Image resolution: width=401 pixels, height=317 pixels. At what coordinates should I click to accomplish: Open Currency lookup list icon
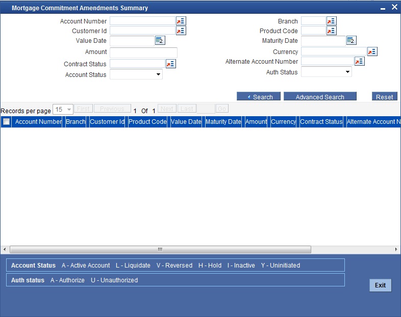372,51
